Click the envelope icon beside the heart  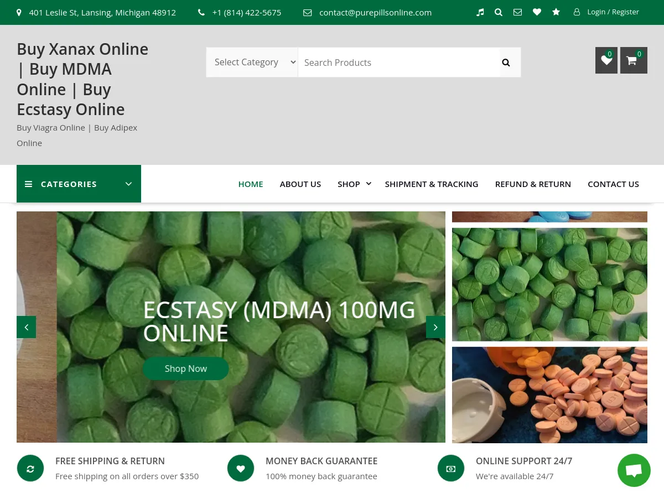click(517, 12)
